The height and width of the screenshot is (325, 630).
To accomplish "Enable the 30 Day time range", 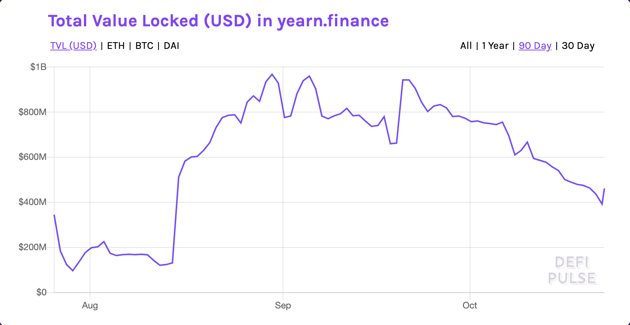I will [x=578, y=46].
